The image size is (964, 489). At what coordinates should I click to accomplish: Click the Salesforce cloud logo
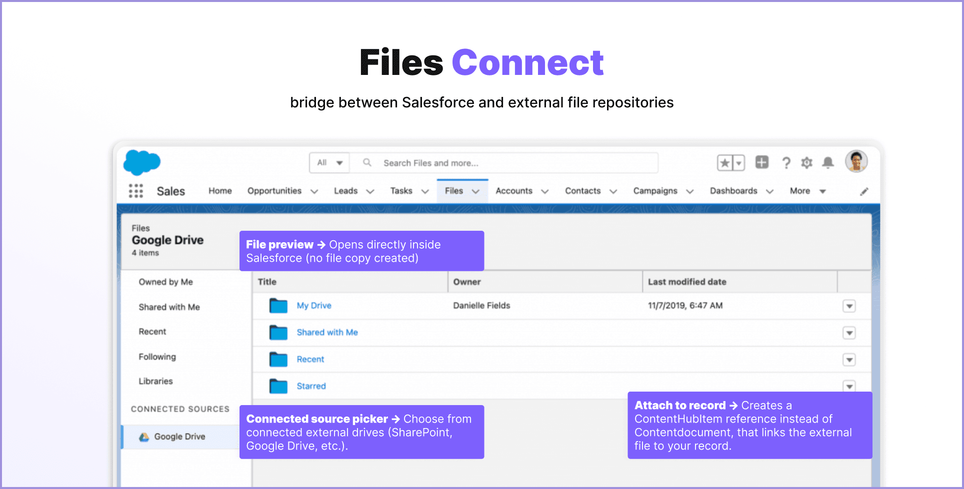click(x=141, y=162)
